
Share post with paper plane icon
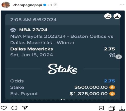(25, 108)
